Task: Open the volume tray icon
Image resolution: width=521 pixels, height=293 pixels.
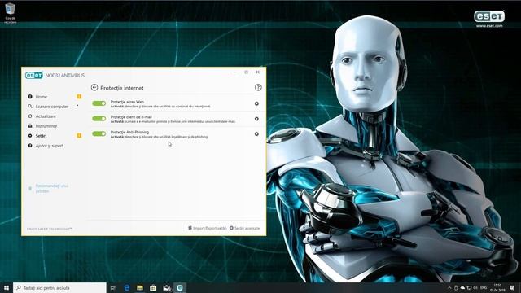Action: pos(475,287)
